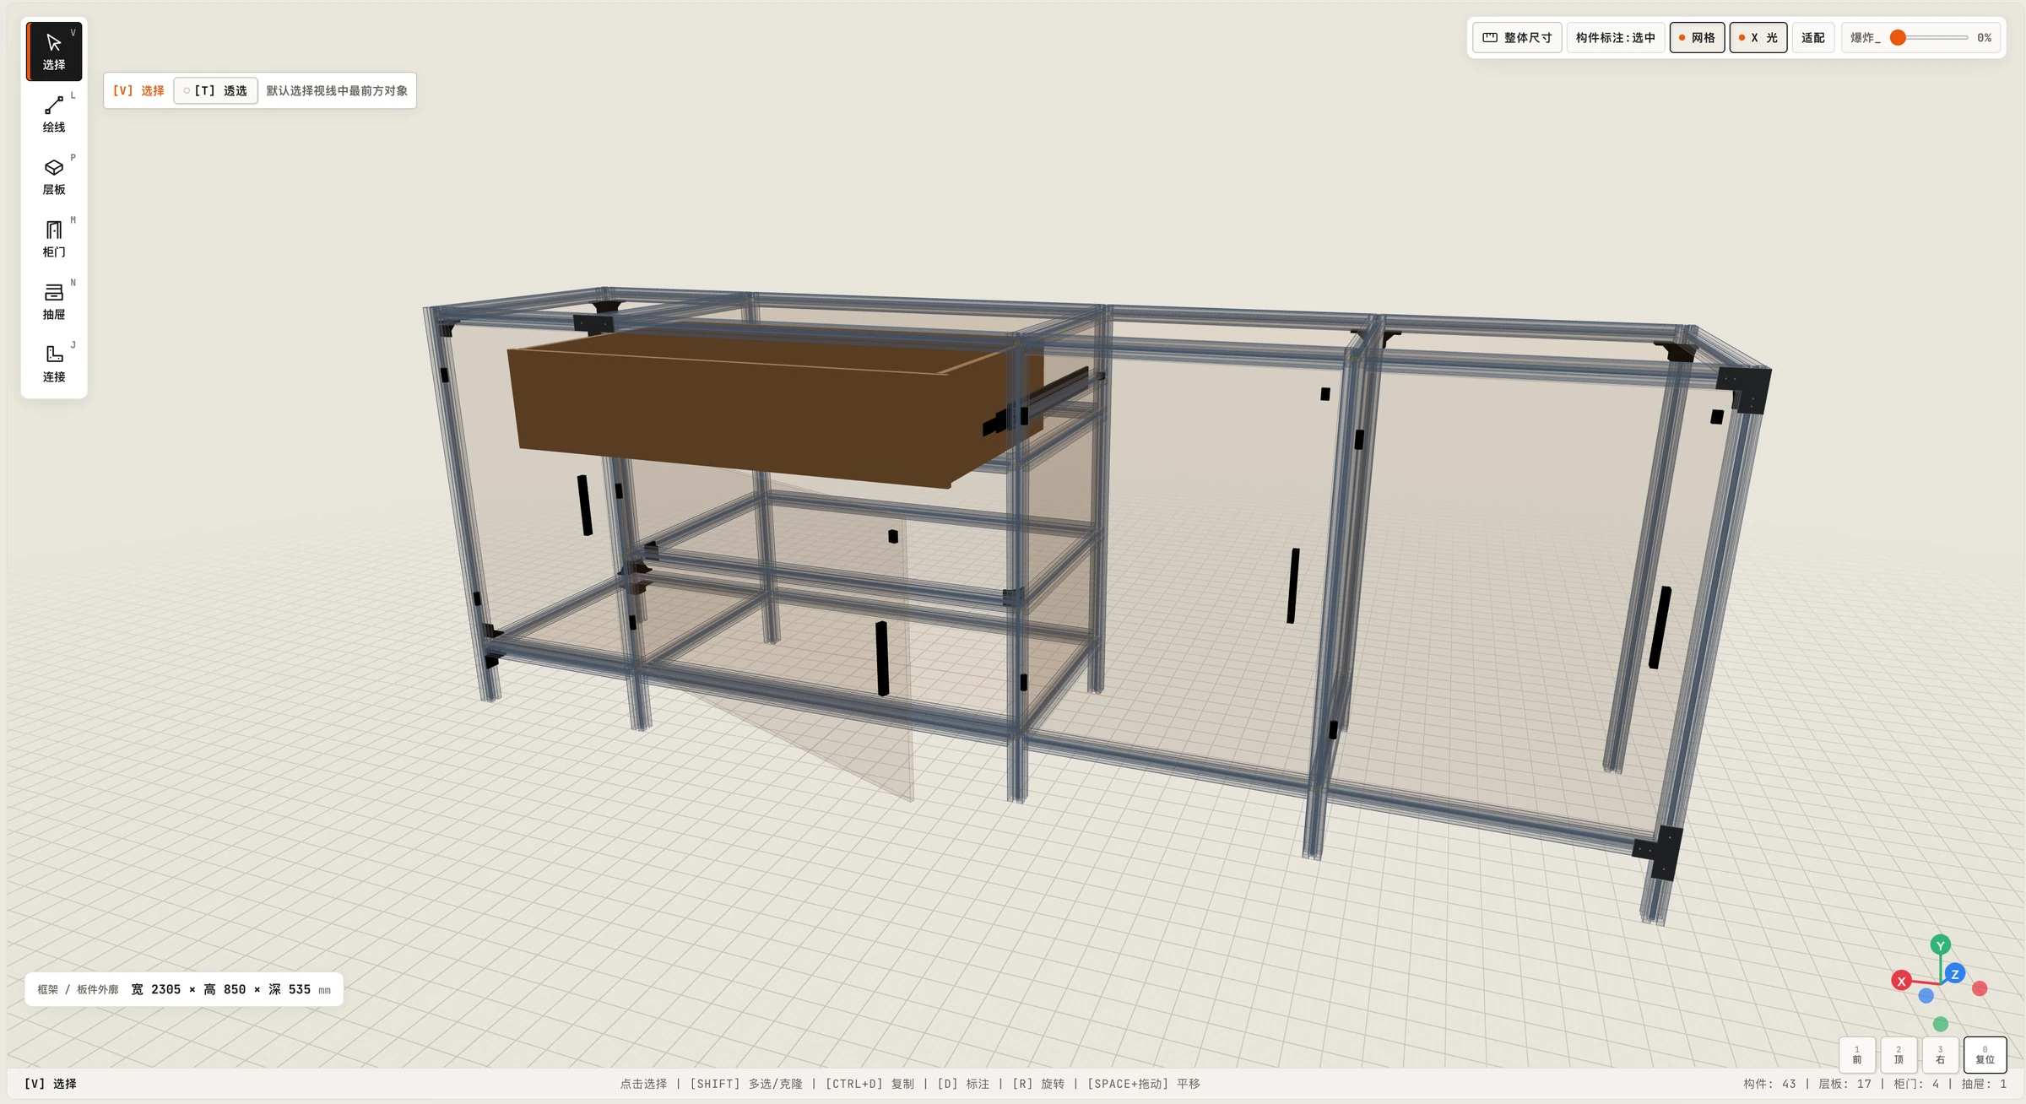Change 构件标注:选中 annotation mode
Viewport: 2026px width, 1104px height.
tap(1615, 37)
